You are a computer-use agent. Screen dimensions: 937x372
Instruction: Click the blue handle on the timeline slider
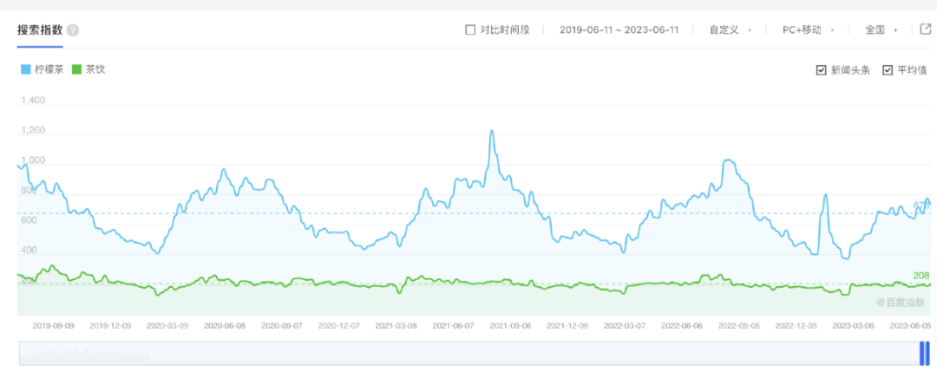click(x=924, y=353)
